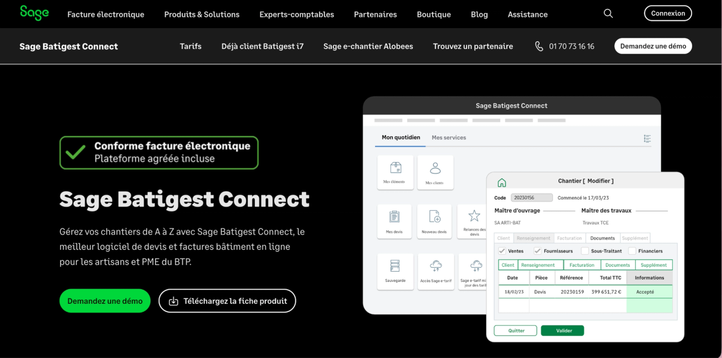The width and height of the screenshot is (722, 358).
Task: Click the home icon in the Chantier window
Action: [501, 182]
